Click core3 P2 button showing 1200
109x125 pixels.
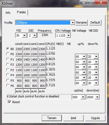(x=42, y=65)
